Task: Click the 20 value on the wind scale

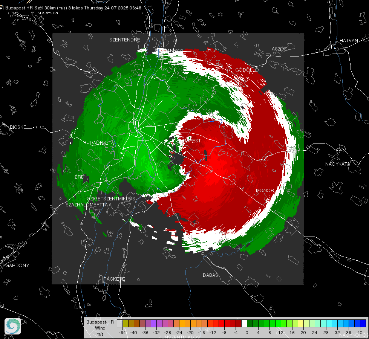Action: (303, 333)
